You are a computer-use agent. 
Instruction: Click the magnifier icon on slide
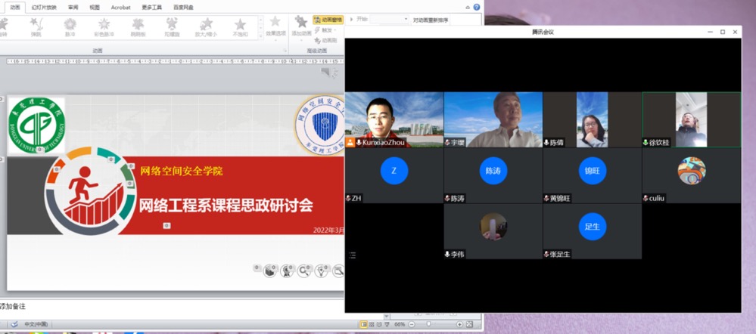tap(304, 271)
